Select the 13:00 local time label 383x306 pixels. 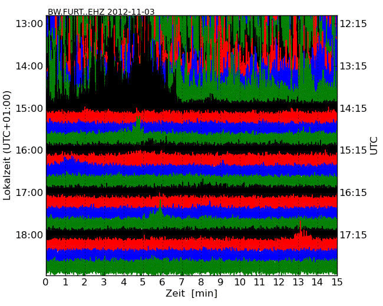click(29, 24)
